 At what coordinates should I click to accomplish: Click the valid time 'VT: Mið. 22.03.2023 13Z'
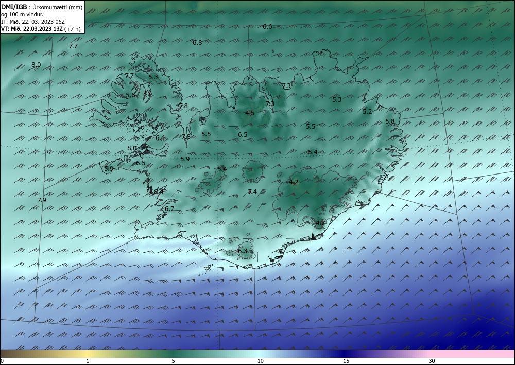[x=32, y=29]
